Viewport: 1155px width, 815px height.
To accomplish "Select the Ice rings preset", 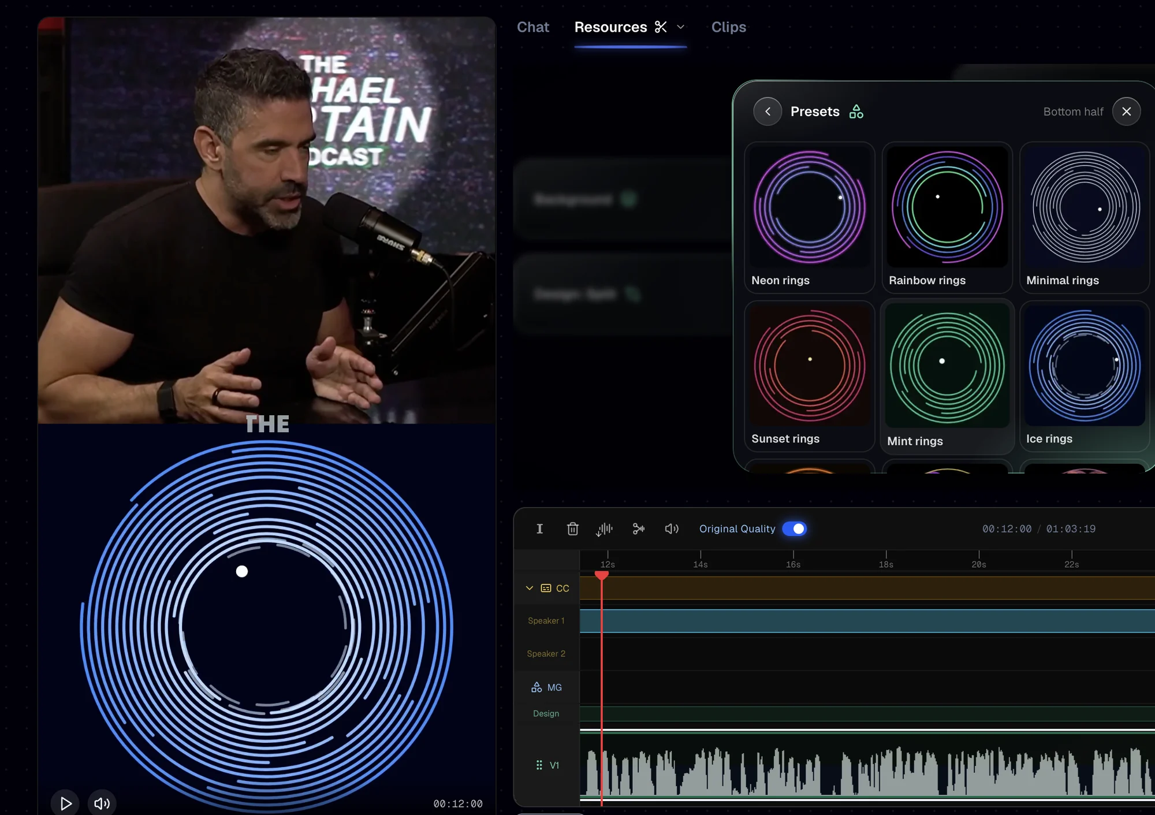I will 1084,375.
